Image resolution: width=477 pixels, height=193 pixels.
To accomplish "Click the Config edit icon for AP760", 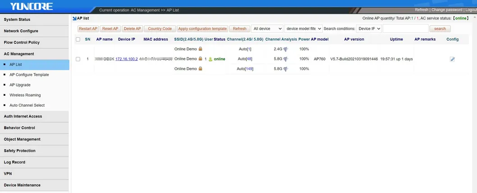I will (x=452, y=59).
